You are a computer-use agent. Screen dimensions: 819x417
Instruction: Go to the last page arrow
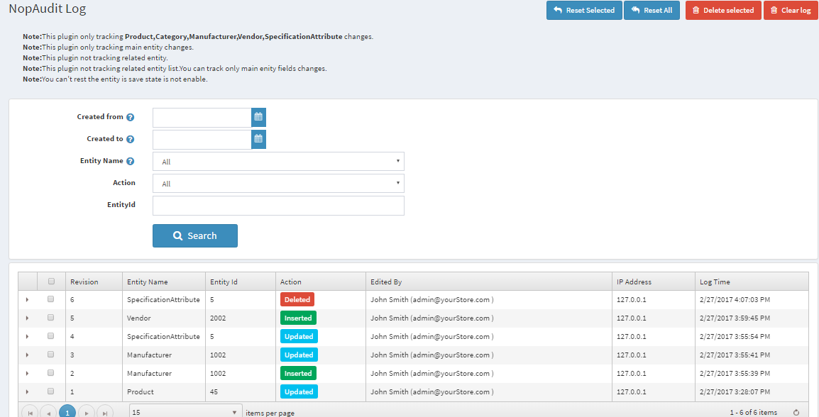[x=104, y=412]
